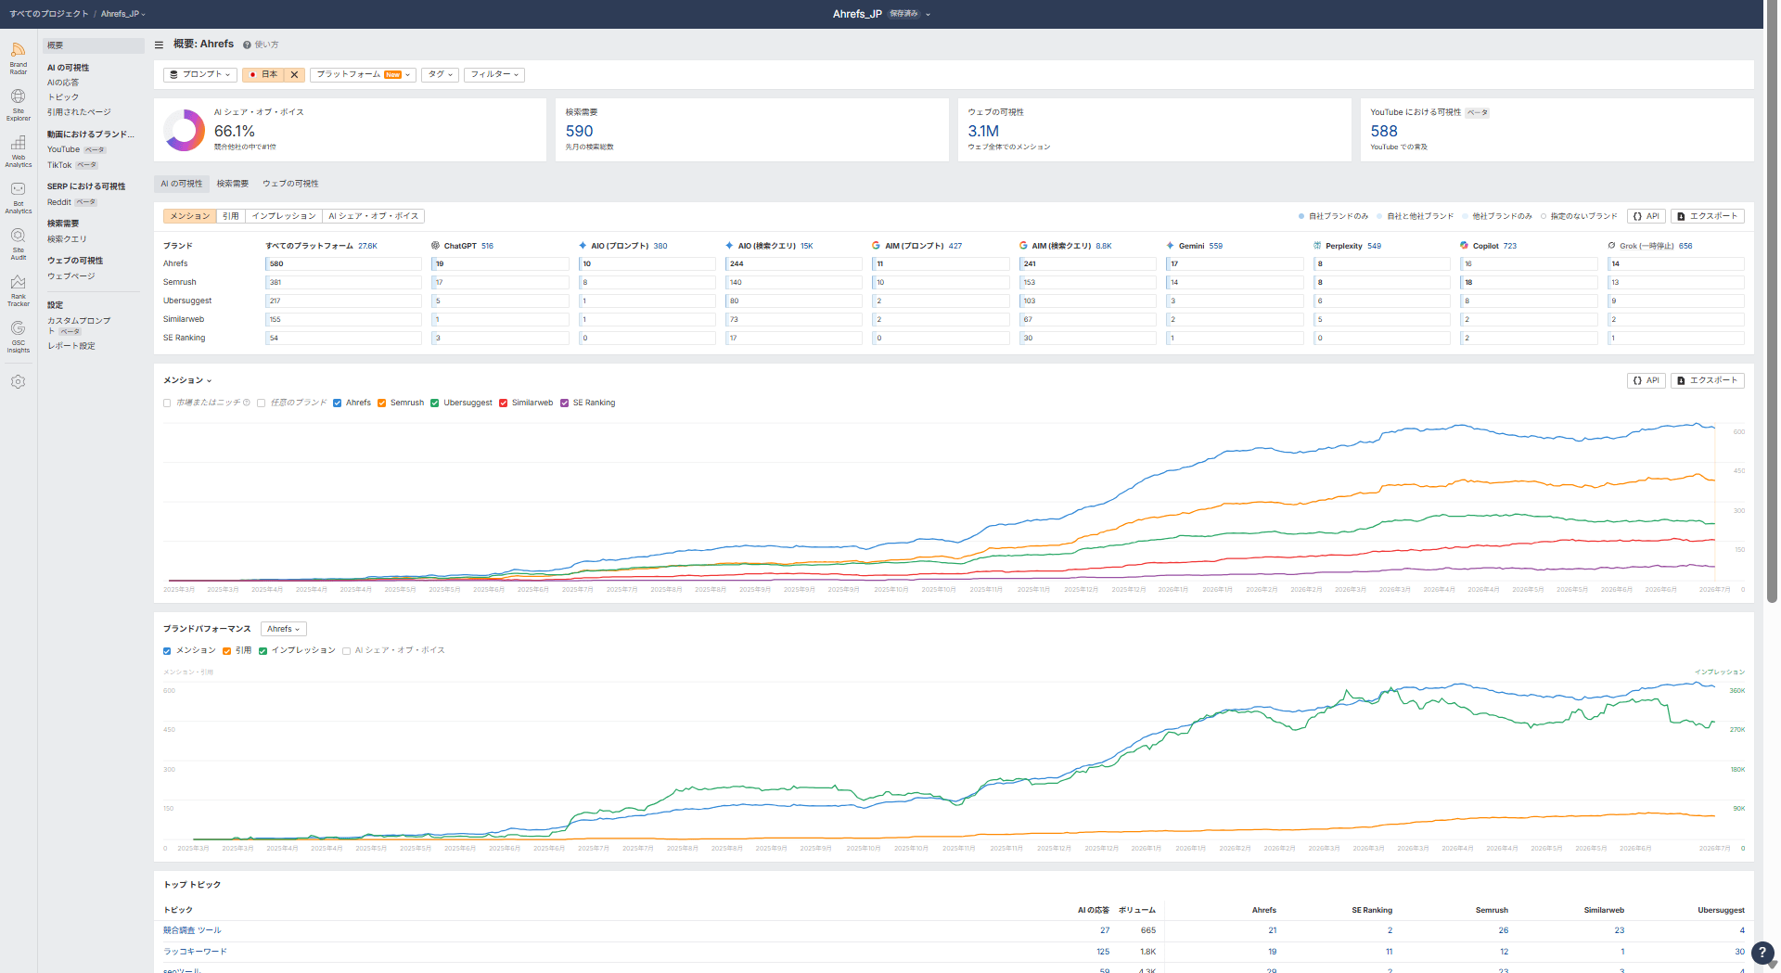
Task: Open Site Explorer tool icon
Action: 19,105
